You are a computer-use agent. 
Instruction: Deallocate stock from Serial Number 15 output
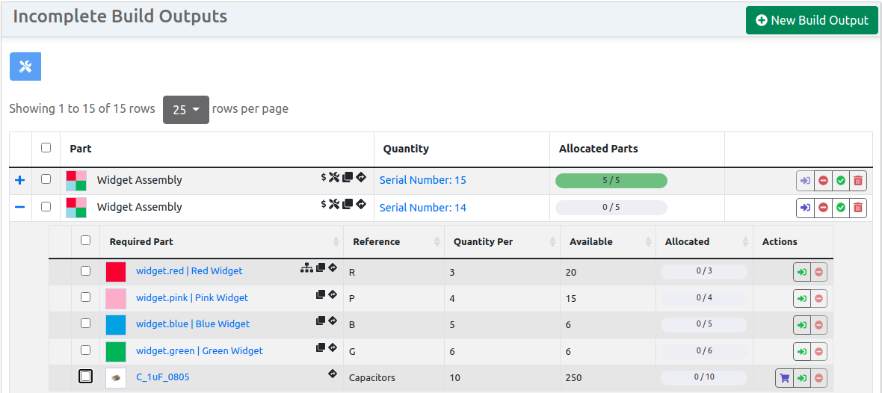coord(823,180)
